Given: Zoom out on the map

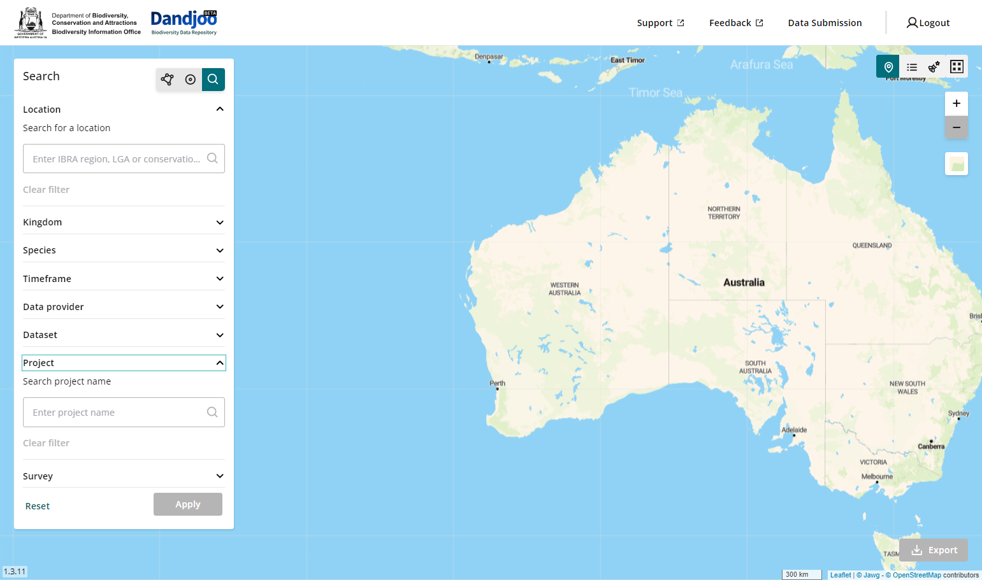Looking at the screenshot, I should click(957, 127).
